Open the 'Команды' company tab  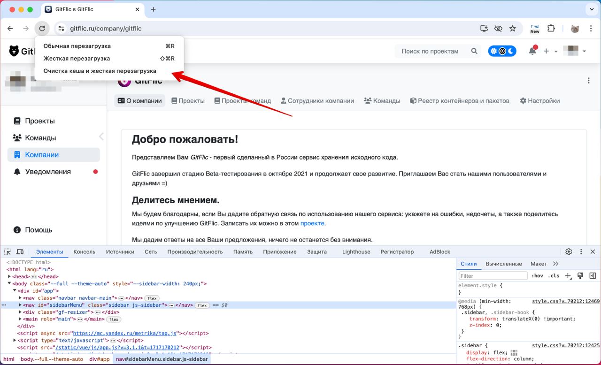(x=382, y=101)
